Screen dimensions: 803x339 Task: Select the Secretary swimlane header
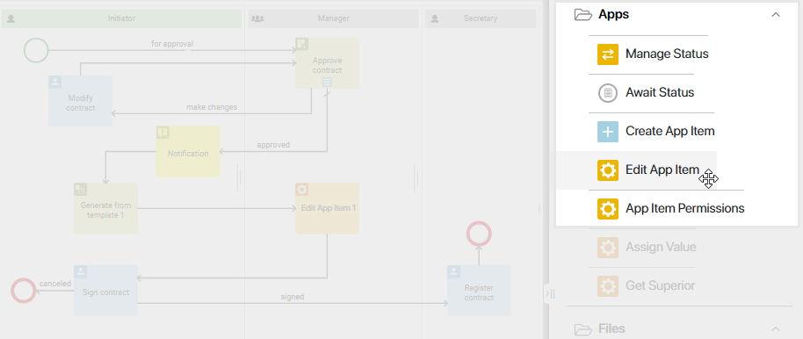[481, 18]
